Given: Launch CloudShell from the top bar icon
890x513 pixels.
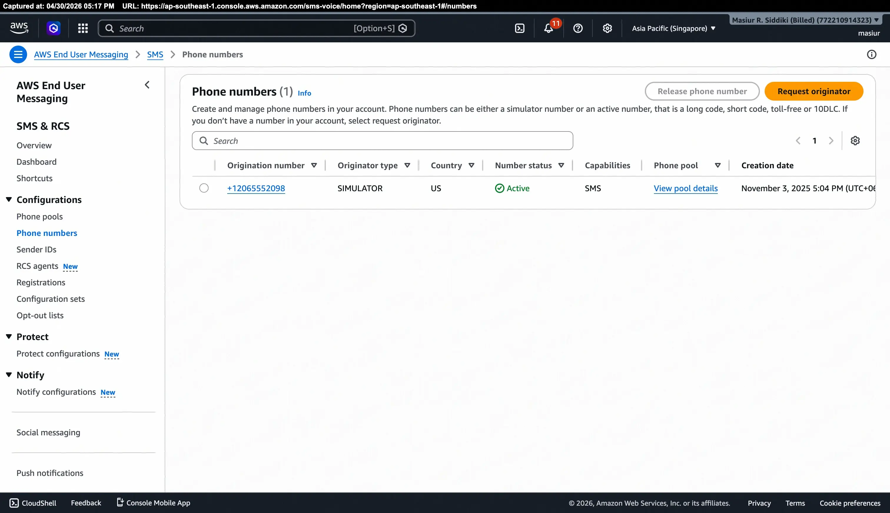Looking at the screenshot, I should pos(519,28).
